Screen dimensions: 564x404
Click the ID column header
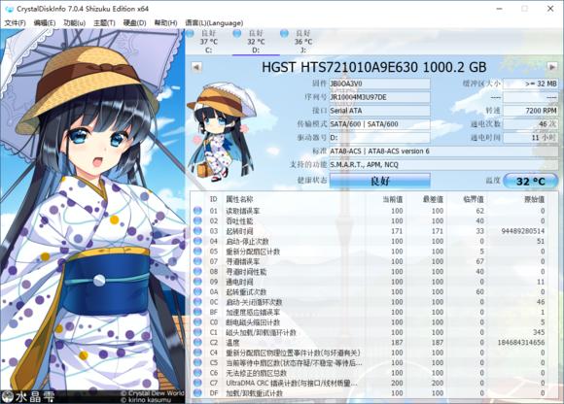[214, 199]
